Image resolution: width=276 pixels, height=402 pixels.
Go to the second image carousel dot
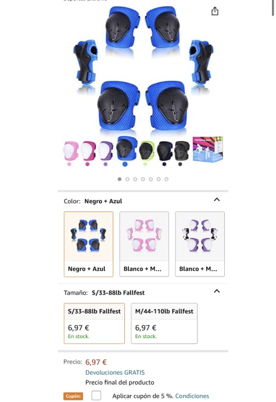pyautogui.click(x=127, y=179)
